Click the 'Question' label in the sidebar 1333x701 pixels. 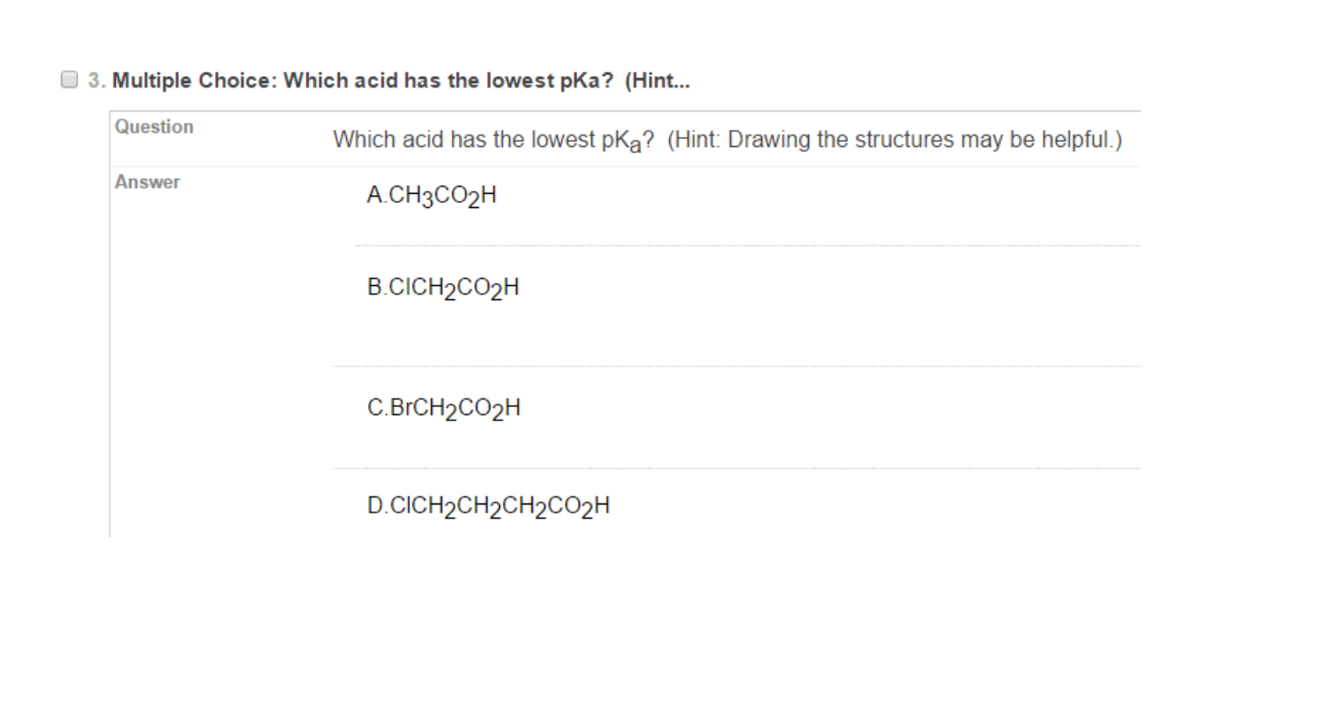pos(155,127)
